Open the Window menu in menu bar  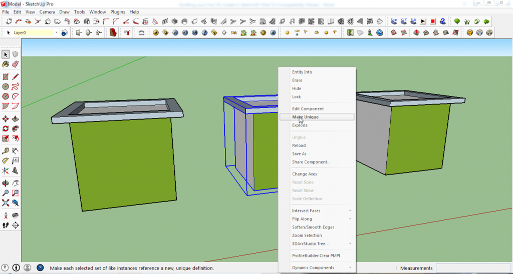tap(98, 12)
